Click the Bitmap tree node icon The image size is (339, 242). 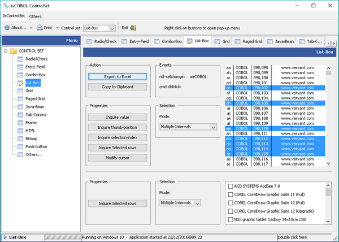pos(20,138)
